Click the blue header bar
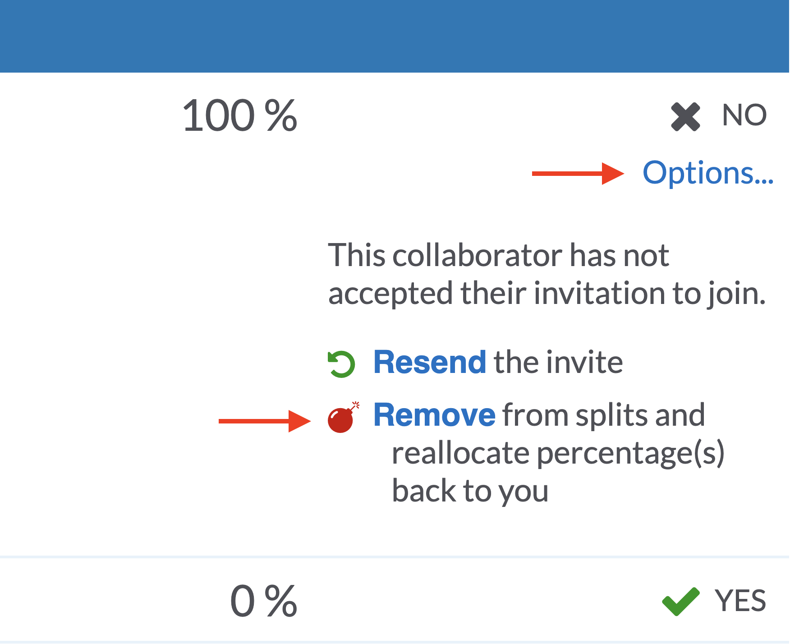 click(395, 36)
